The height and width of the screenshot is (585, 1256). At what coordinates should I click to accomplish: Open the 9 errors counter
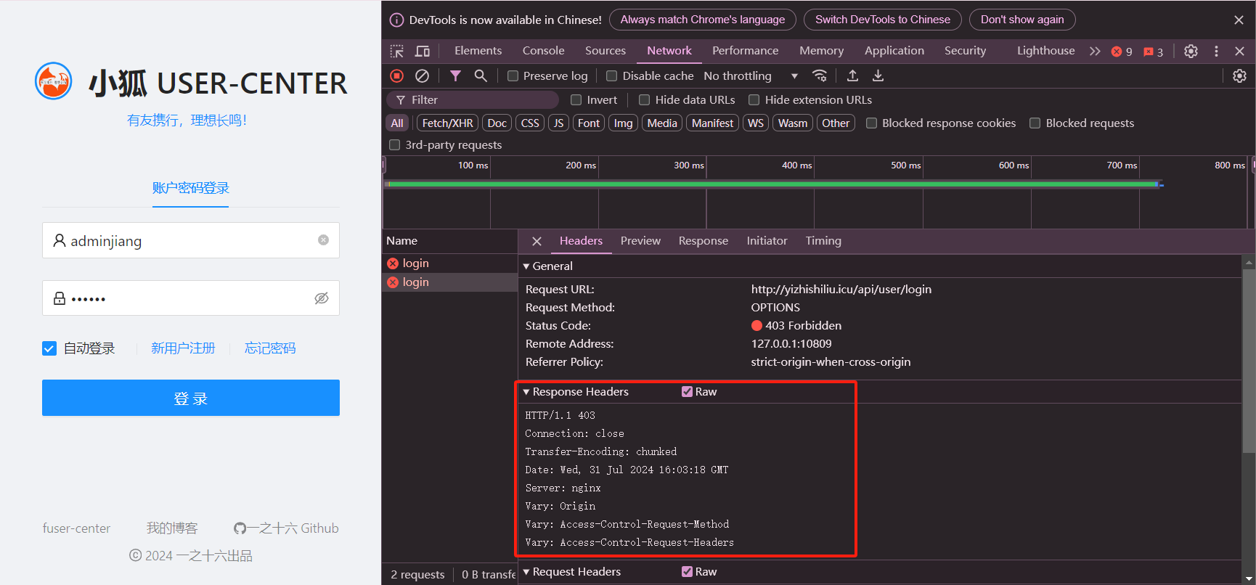[1122, 52]
